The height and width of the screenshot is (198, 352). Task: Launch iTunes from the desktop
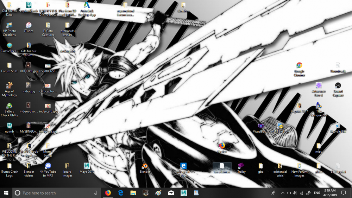tap(29, 27)
